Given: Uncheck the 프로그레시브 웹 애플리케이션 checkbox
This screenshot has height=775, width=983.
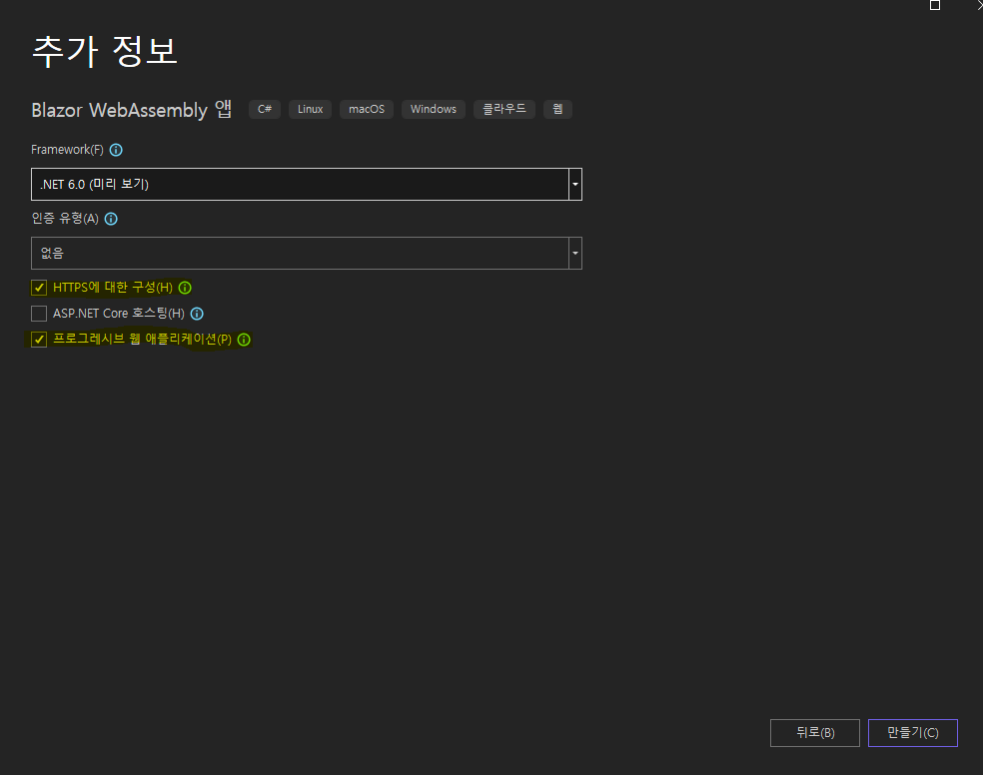Looking at the screenshot, I should pos(39,340).
